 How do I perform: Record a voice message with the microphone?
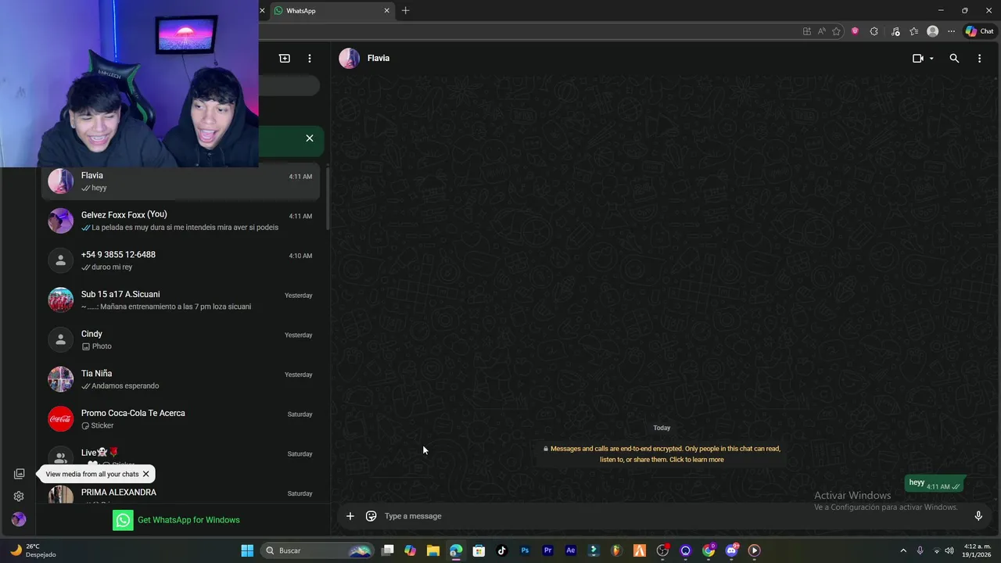coord(978,516)
